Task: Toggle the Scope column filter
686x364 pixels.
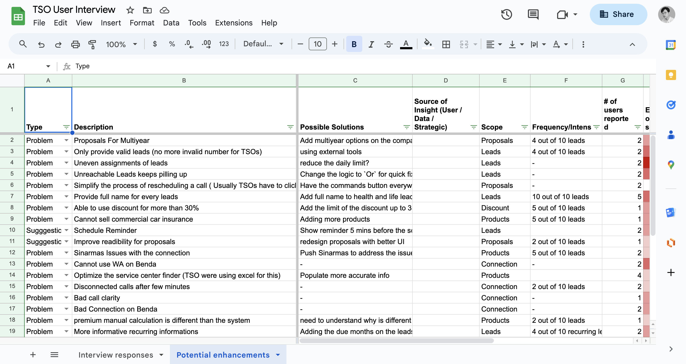Action: tap(524, 127)
